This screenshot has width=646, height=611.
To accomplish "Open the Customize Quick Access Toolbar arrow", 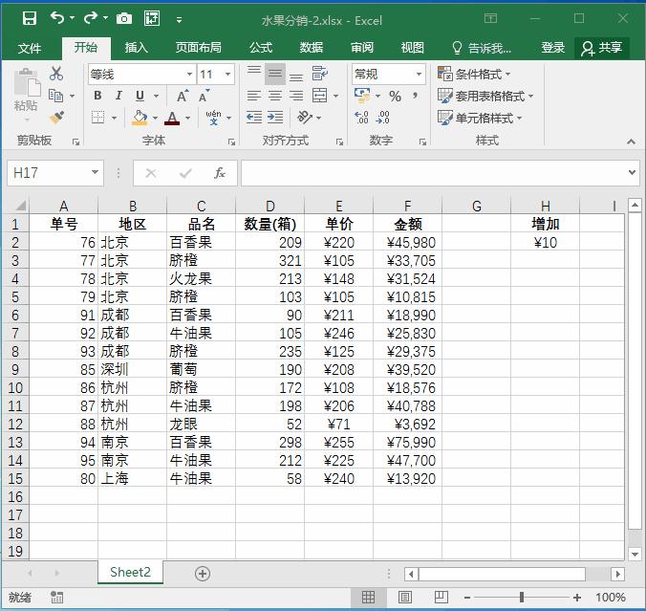I will click(179, 19).
